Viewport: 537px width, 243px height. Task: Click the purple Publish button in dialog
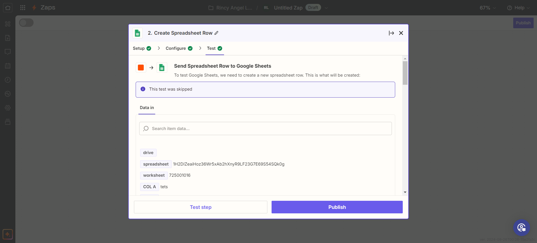[337, 207]
